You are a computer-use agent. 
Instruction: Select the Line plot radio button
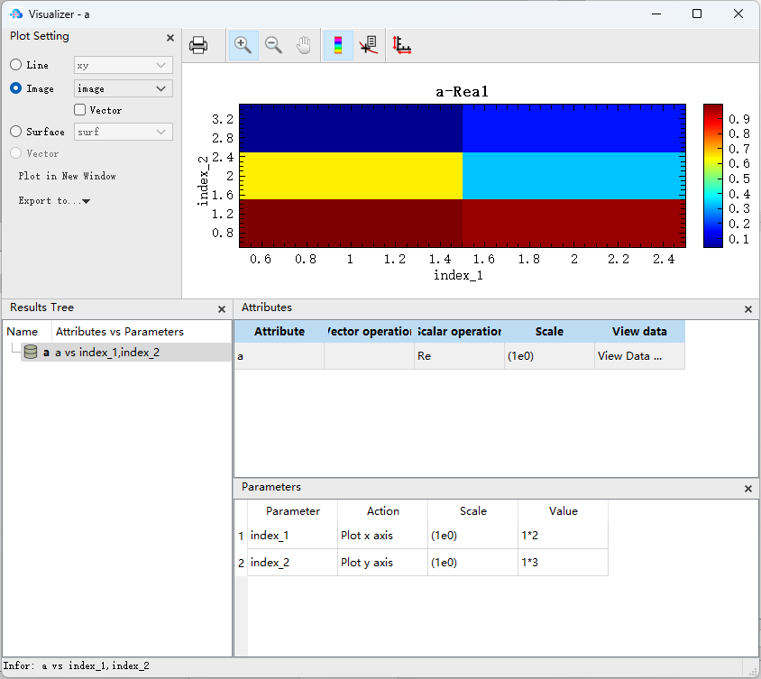tap(15, 65)
